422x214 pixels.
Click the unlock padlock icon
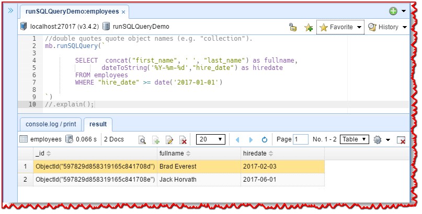293,27
